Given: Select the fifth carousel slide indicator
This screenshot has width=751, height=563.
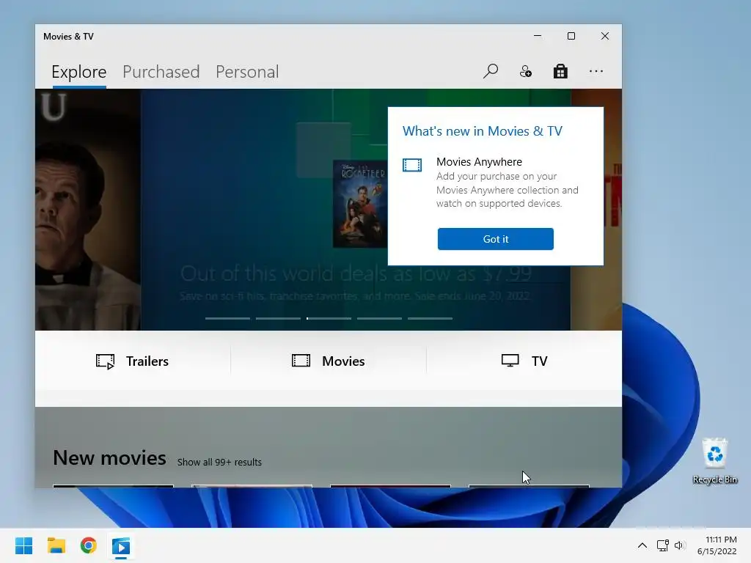Looking at the screenshot, I should pyautogui.click(x=430, y=318).
